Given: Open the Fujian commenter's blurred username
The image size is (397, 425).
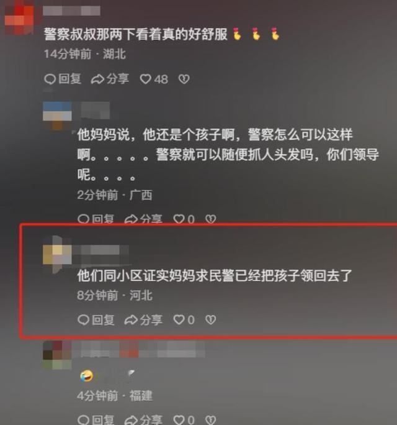Looking at the screenshot, I should 140,349.
